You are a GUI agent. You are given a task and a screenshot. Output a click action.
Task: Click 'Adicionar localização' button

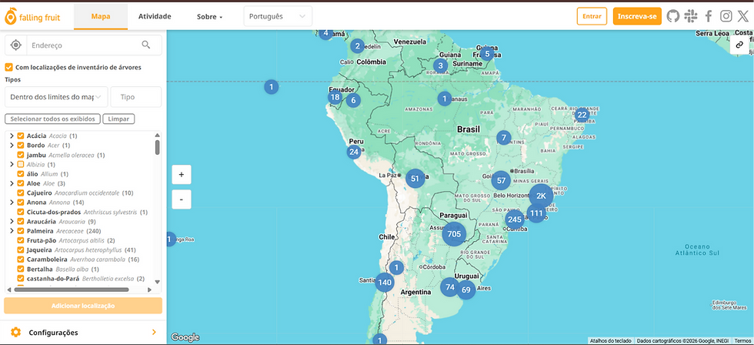pyautogui.click(x=83, y=306)
